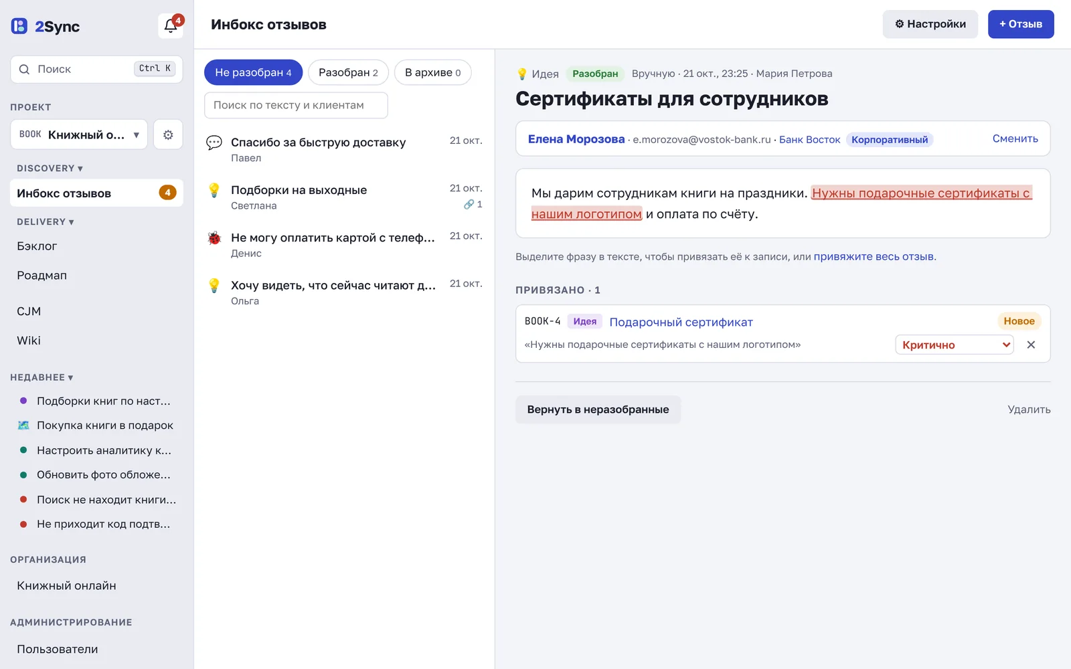The height and width of the screenshot is (669, 1071).
Task: Collapse the DISCOVERY section
Action: coord(50,169)
